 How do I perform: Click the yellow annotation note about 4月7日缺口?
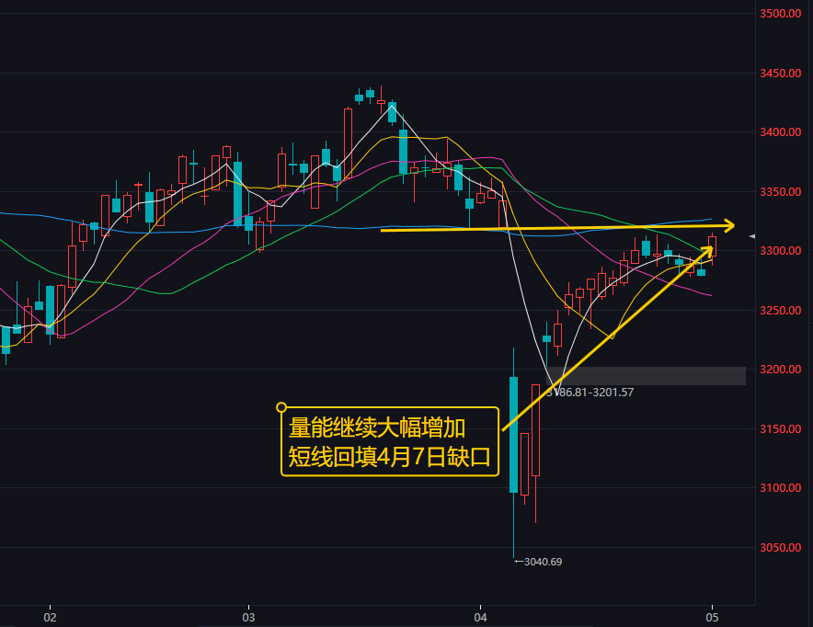(x=389, y=441)
